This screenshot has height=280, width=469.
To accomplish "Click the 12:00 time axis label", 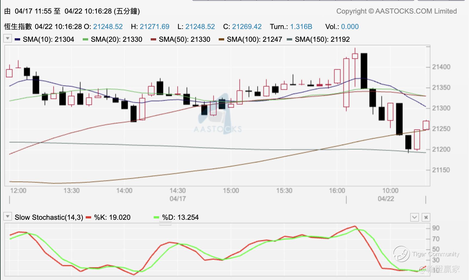I will click(18, 190).
